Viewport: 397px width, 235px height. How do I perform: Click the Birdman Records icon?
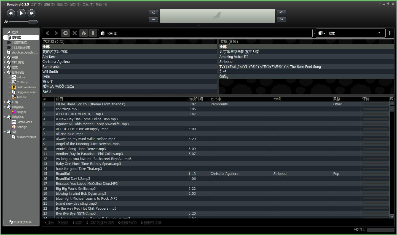(x=14, y=87)
